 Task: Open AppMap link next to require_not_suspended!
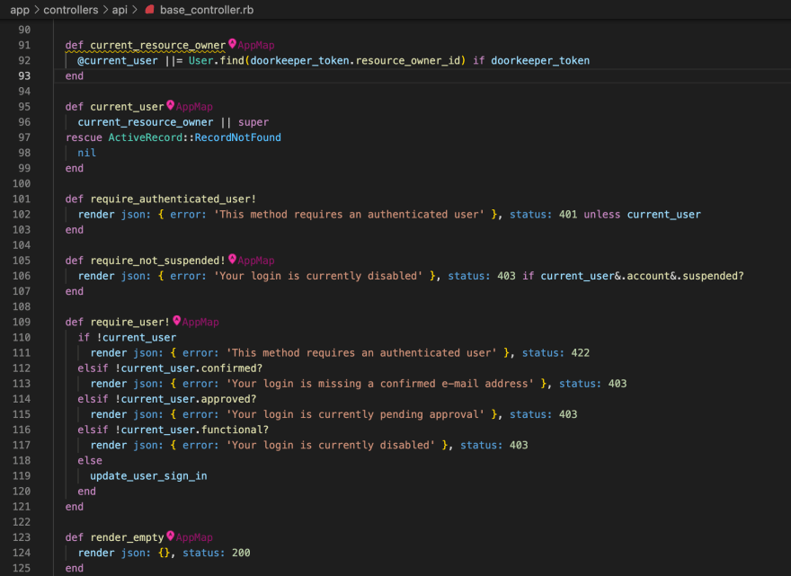[x=256, y=261]
